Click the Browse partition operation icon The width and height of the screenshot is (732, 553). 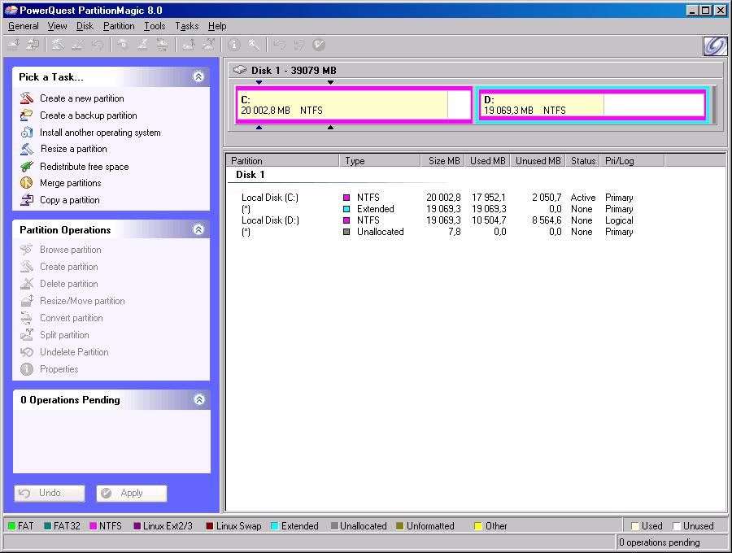27,249
